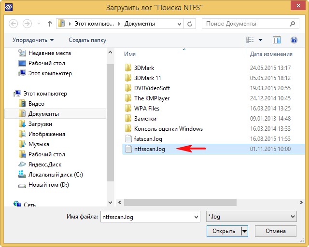309x247 pixels.
Task: Sort by the Дата изменения column header
Action: coord(271,54)
